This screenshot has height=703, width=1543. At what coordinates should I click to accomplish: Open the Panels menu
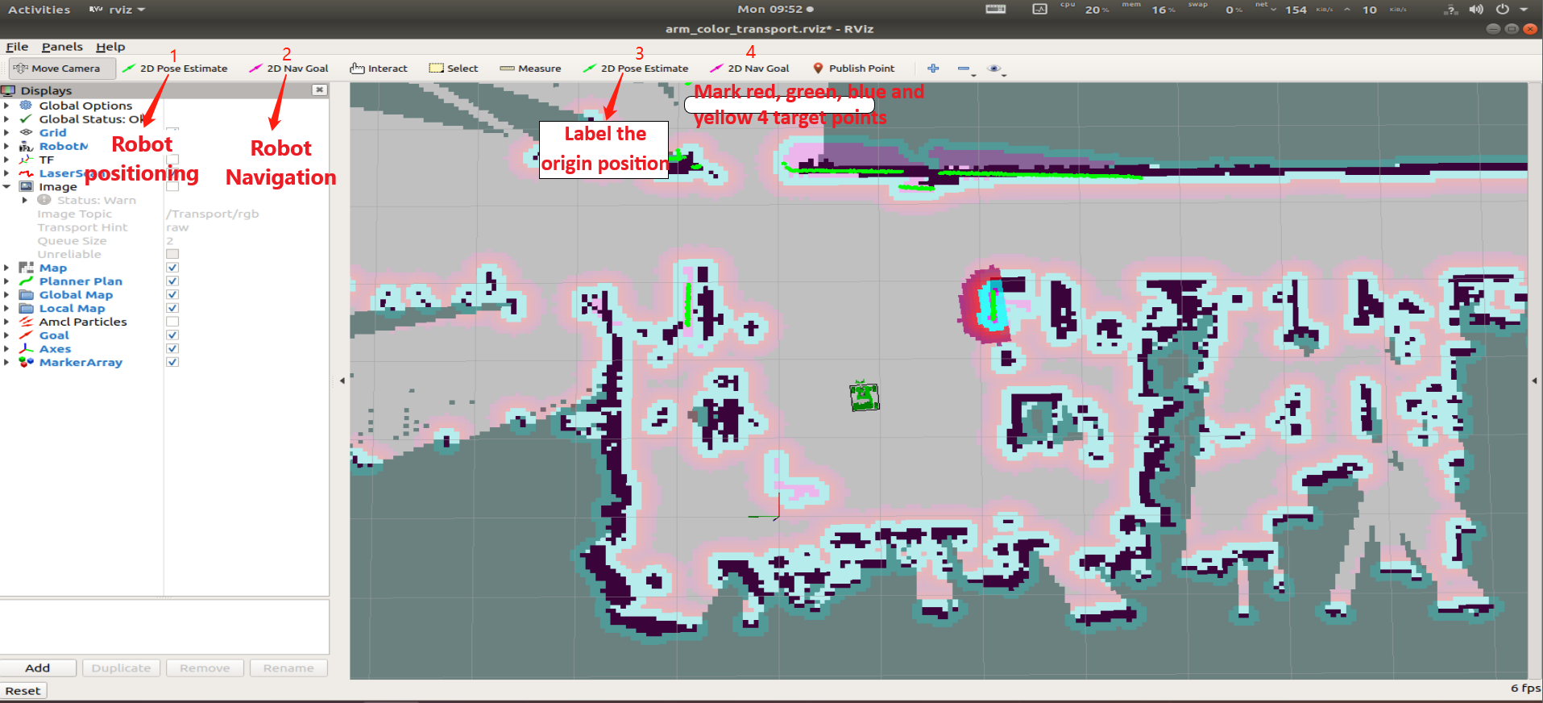(62, 47)
